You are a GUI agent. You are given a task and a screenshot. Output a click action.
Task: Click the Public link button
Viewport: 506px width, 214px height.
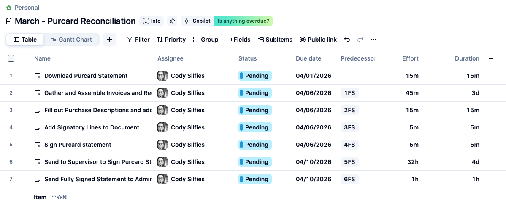[318, 40]
